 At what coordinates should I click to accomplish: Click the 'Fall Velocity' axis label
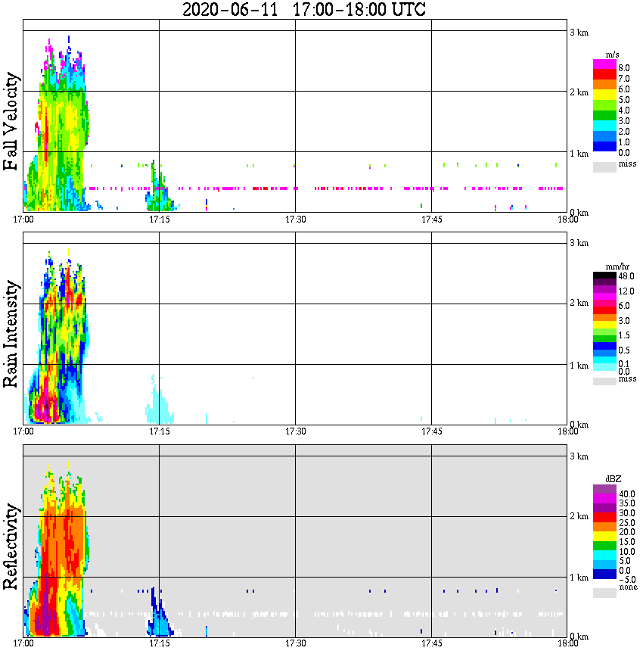11,121
